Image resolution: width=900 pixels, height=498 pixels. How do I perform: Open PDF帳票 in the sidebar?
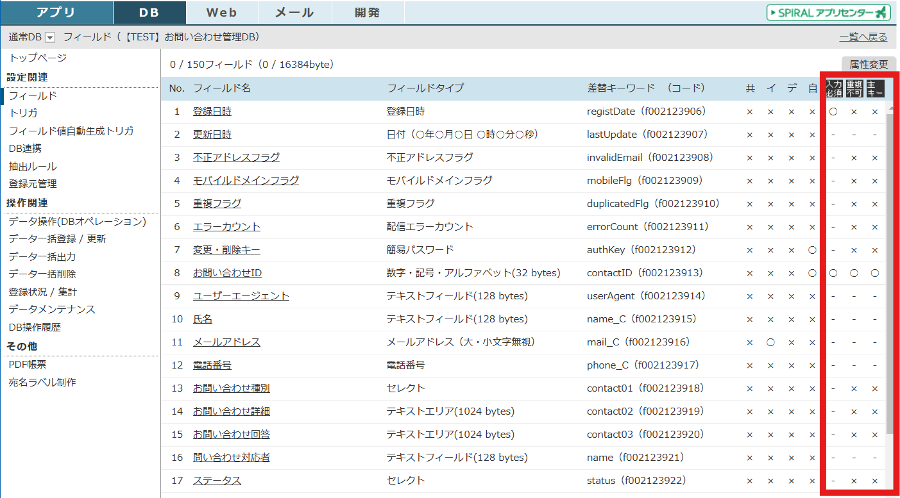click(x=28, y=365)
